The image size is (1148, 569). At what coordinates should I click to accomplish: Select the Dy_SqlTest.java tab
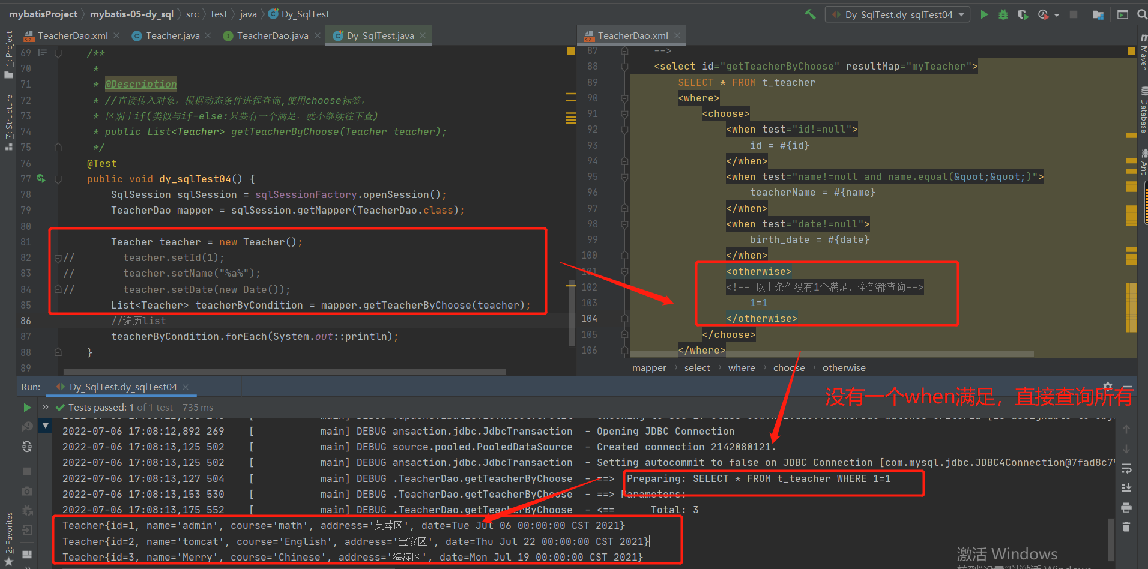tap(380, 36)
